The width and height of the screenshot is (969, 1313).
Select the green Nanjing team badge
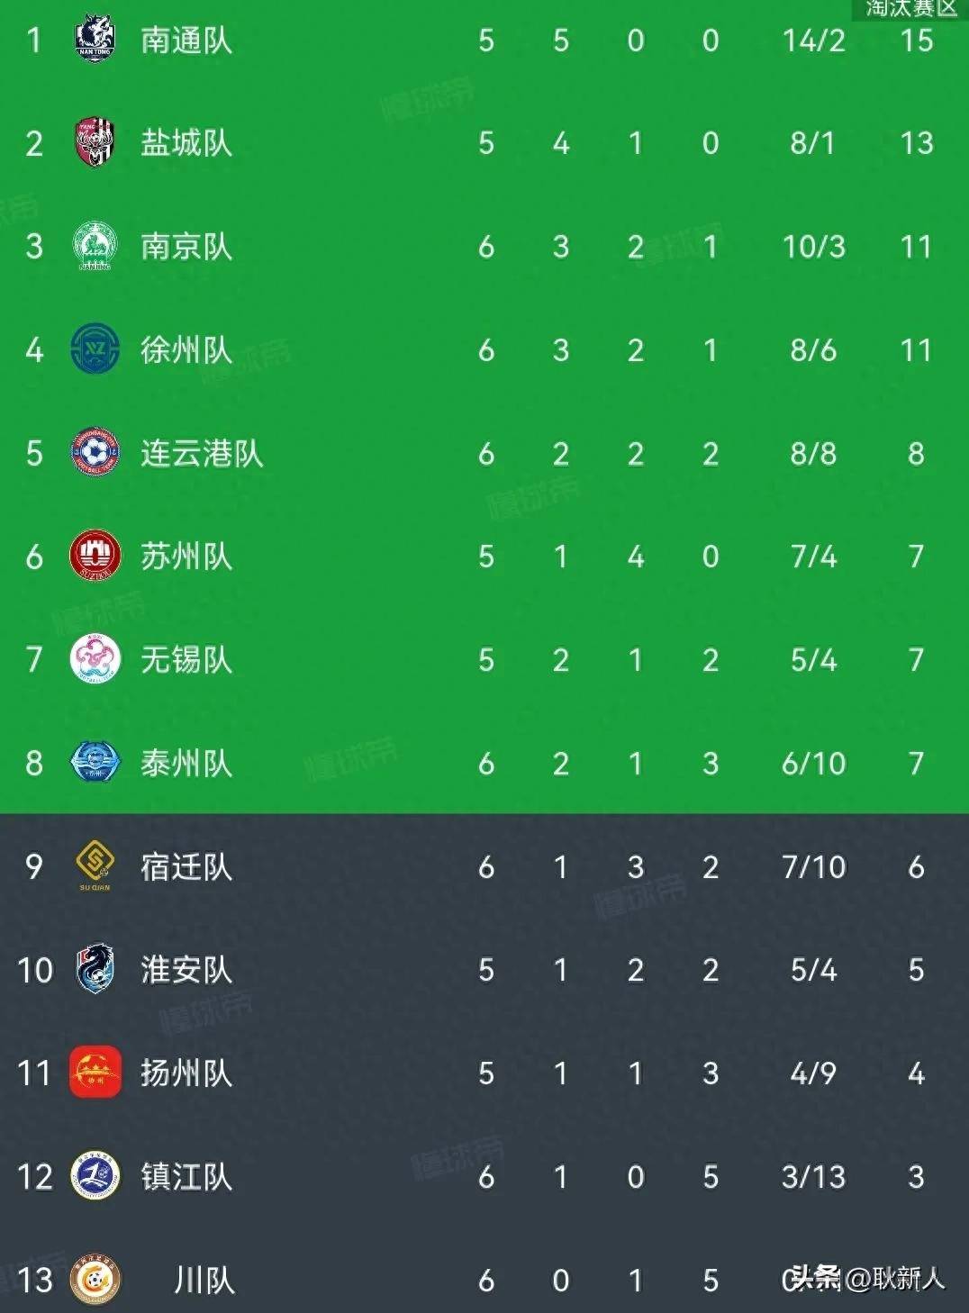click(x=95, y=246)
